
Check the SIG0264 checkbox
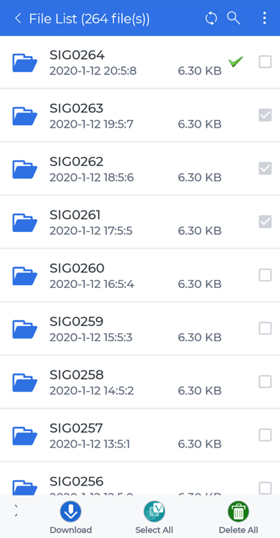[265, 62]
